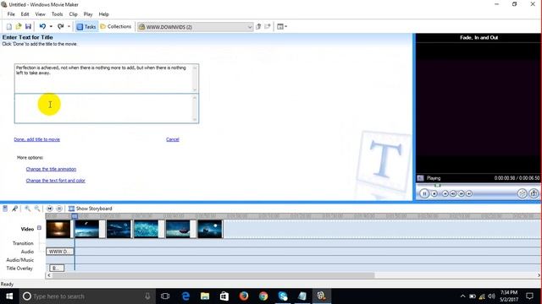The image size is (542, 304).
Task: Select the 'WWW D...' audio clip
Action: (x=60, y=252)
